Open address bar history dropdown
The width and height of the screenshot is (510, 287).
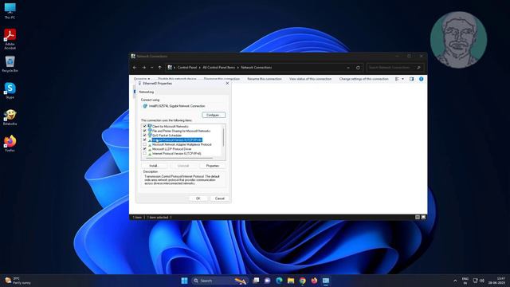(348, 68)
